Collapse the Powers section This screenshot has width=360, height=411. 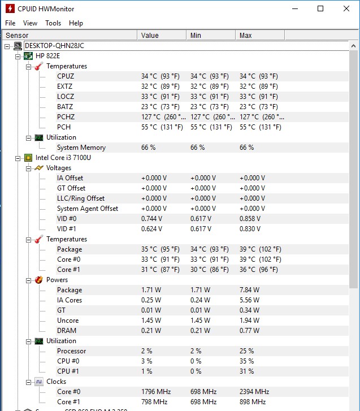(x=28, y=280)
